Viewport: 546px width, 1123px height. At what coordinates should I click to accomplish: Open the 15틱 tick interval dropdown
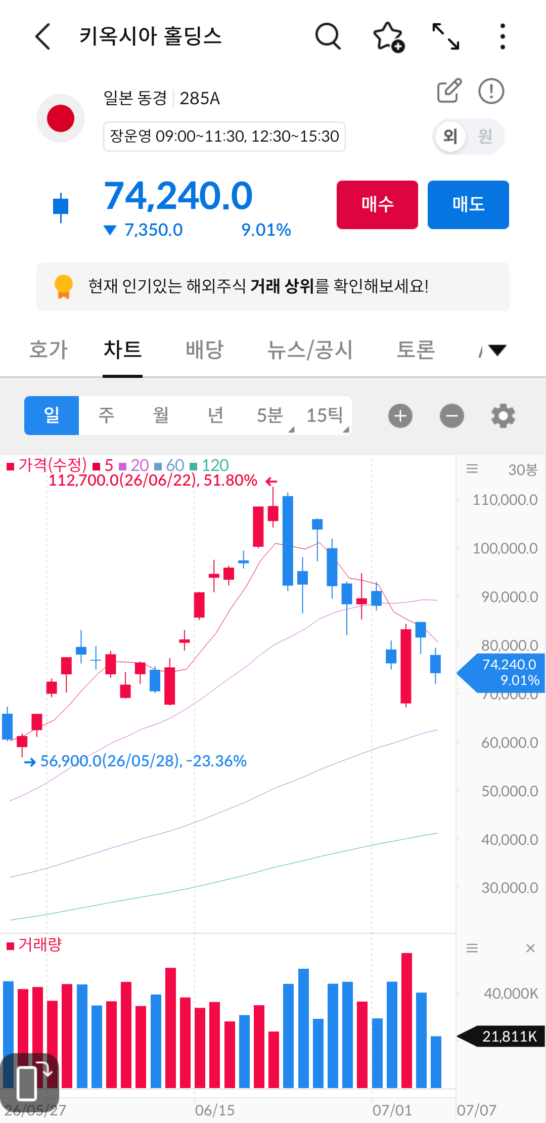tap(325, 415)
